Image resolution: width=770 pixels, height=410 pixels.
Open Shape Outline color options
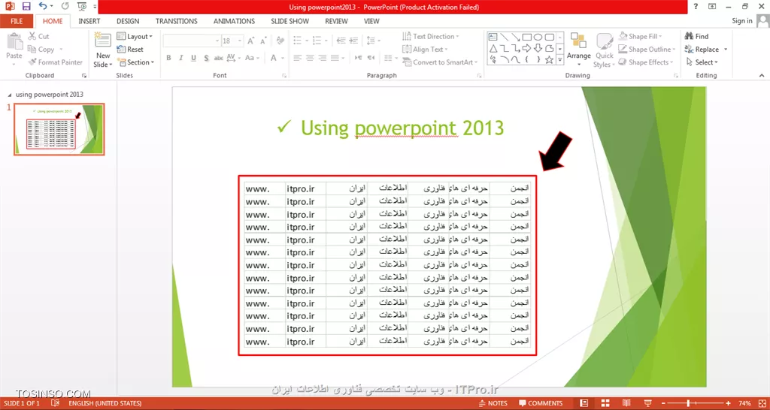point(647,49)
